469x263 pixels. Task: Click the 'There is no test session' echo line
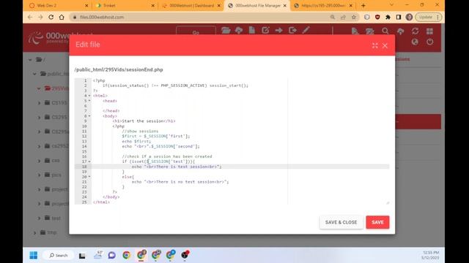[180, 182]
